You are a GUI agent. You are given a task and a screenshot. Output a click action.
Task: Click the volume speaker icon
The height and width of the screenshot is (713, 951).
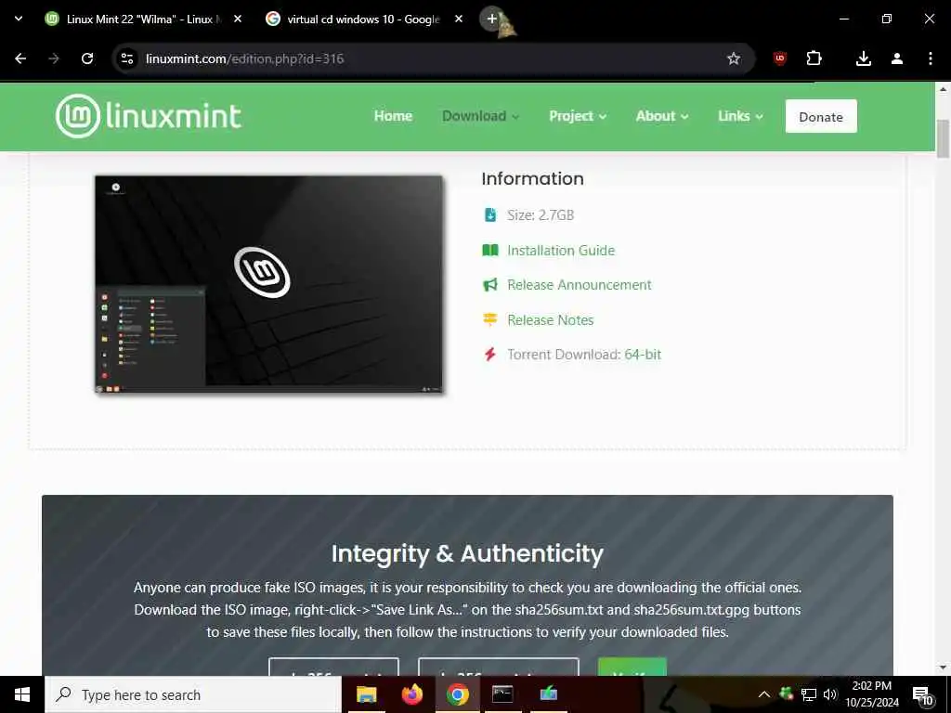tap(830, 694)
